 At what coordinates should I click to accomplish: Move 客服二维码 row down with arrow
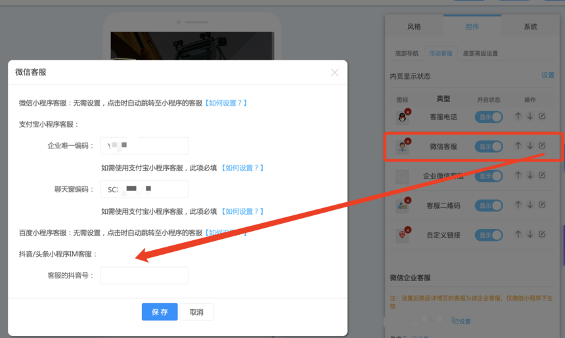530,205
